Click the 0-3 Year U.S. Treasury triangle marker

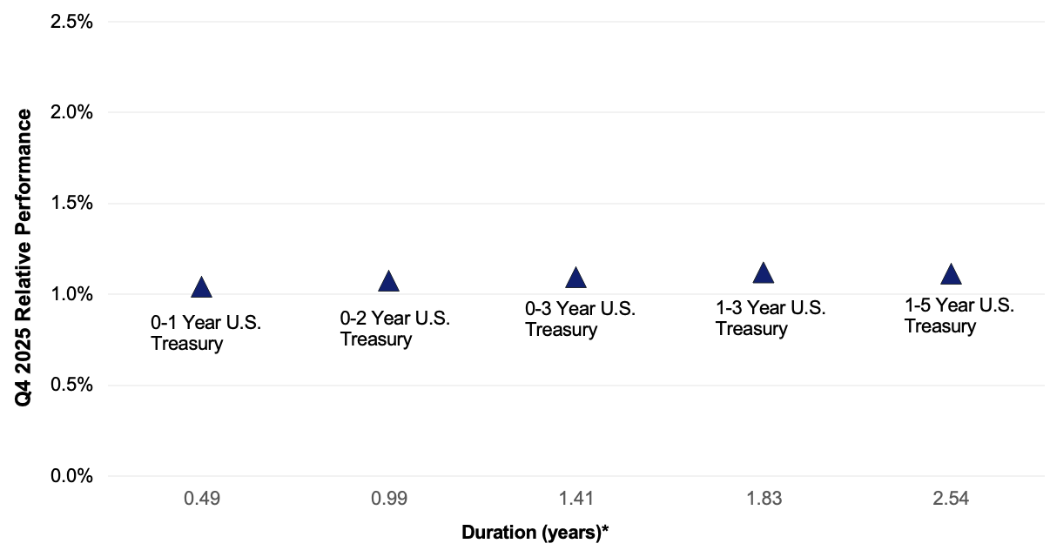coord(575,278)
